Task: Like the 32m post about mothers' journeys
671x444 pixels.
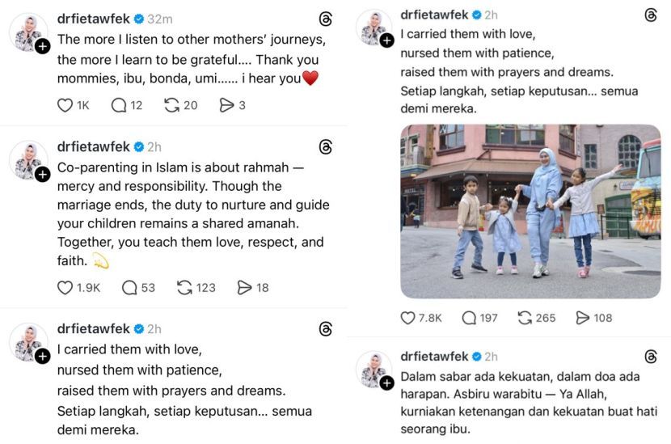Action: (65, 105)
